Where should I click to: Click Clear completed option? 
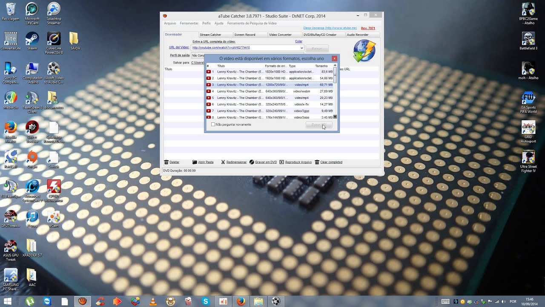[x=328, y=162]
